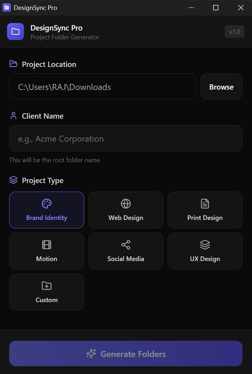The width and height of the screenshot is (252, 374).
Task: Click the film strip icon on Motion
Action: [47, 245]
